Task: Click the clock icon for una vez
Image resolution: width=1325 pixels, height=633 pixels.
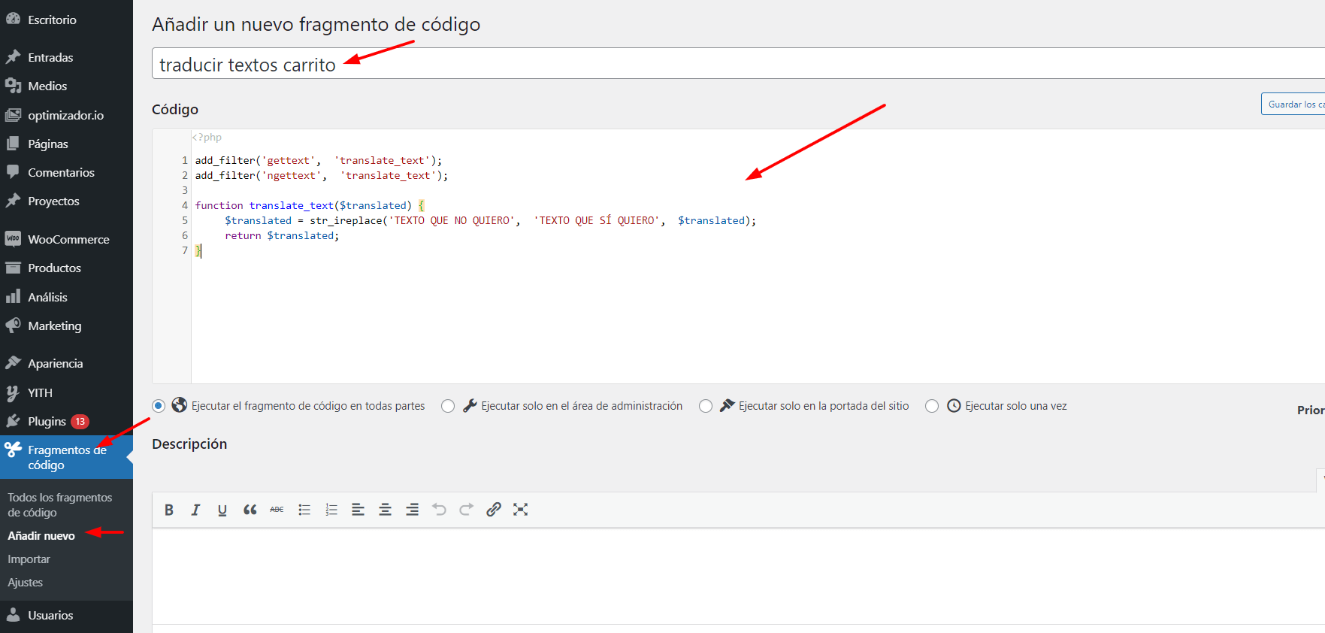Action: [x=954, y=405]
